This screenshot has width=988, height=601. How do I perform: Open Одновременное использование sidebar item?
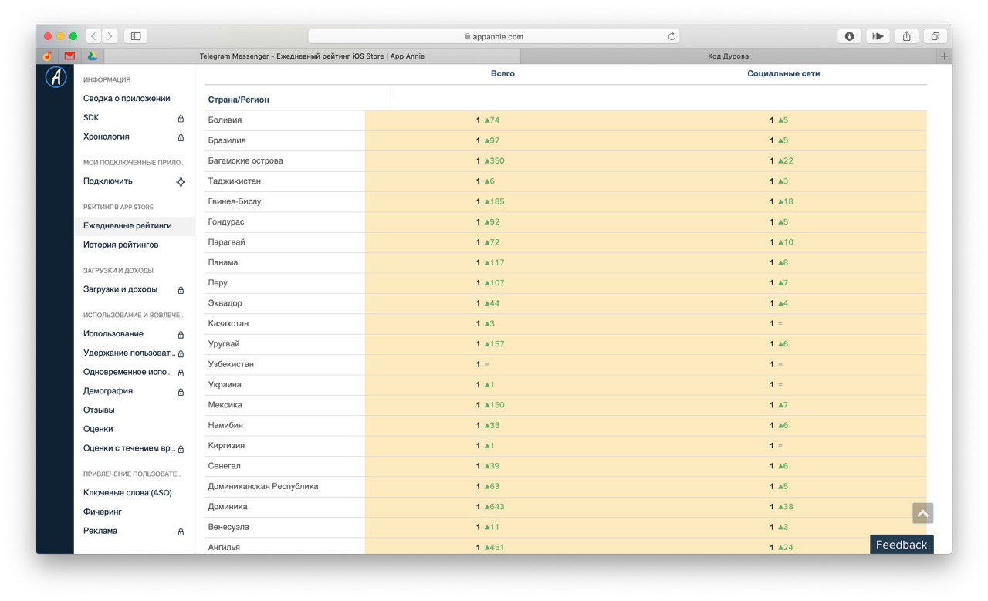(127, 373)
